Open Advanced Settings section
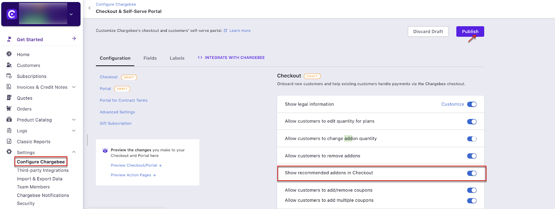555x209 pixels. 117,112
